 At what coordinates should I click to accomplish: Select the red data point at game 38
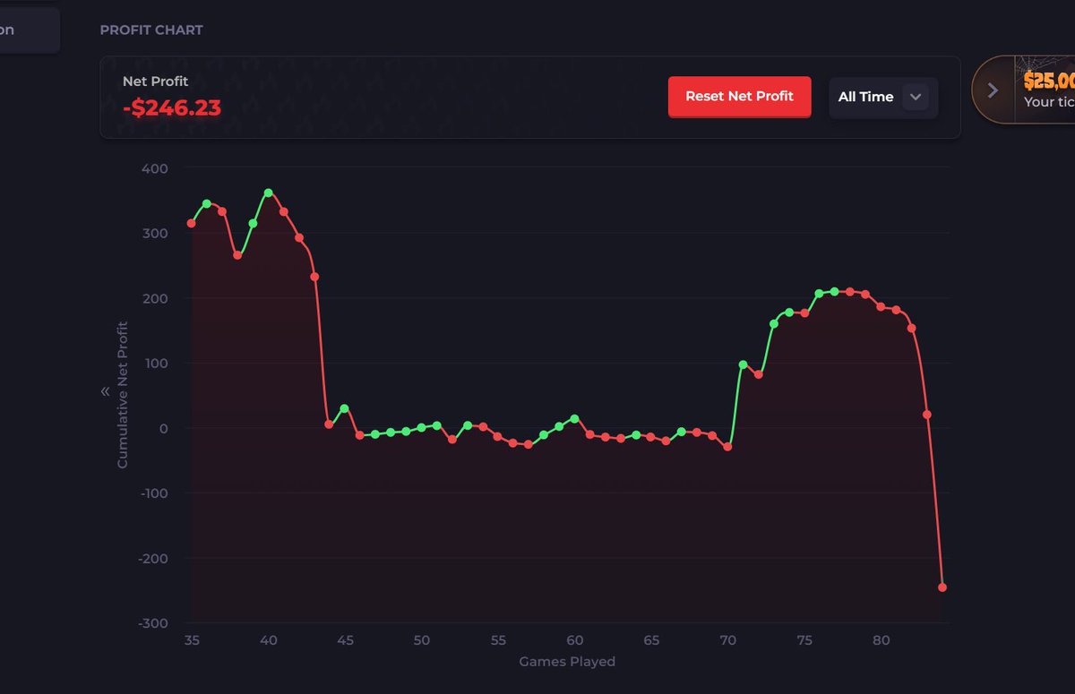(237, 255)
